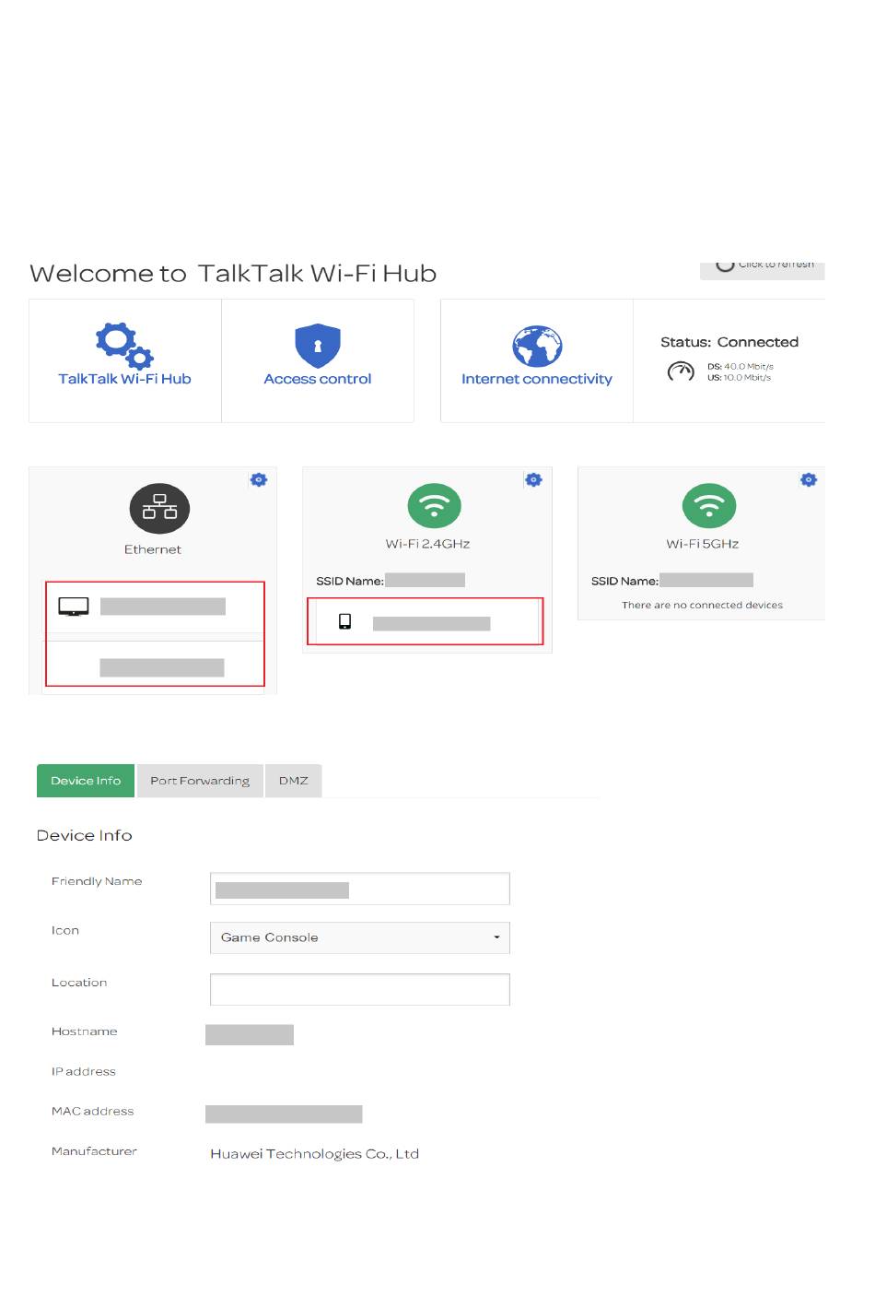The height and width of the screenshot is (1308, 875).
Task: Click "SSID Name:" on the Wi-Fi 2.4GHz card
Action: pos(350,581)
